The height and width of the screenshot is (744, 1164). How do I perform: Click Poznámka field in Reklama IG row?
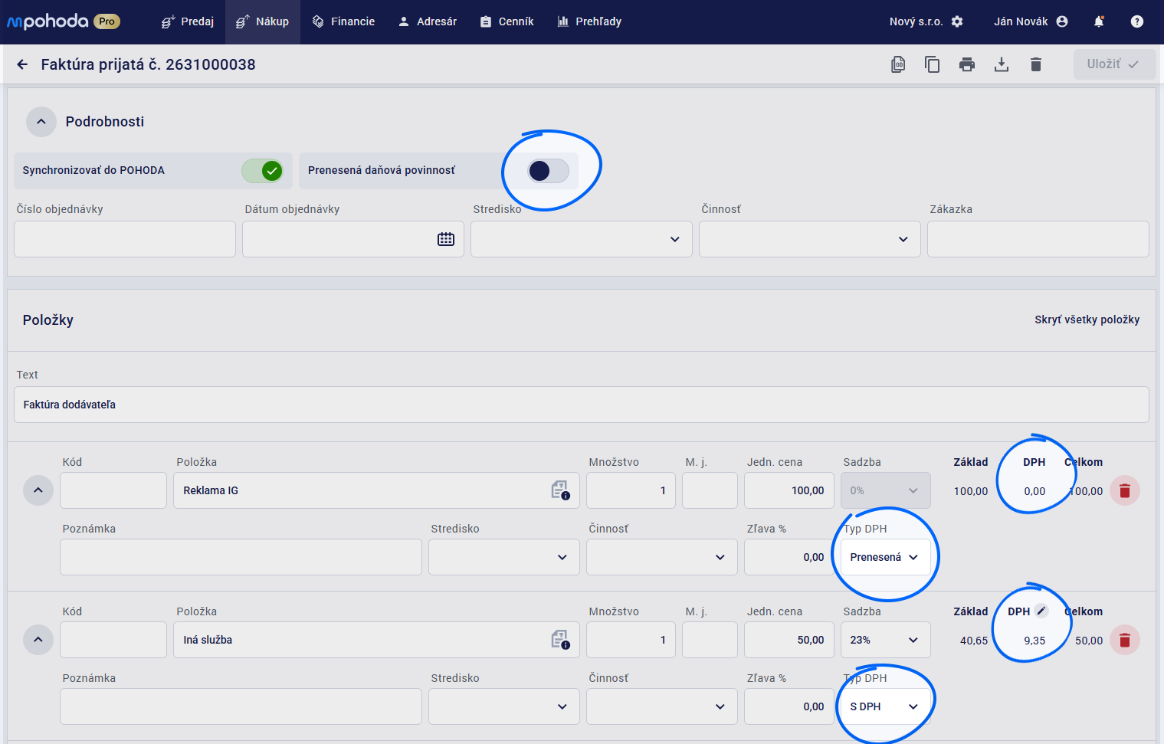tap(241, 557)
